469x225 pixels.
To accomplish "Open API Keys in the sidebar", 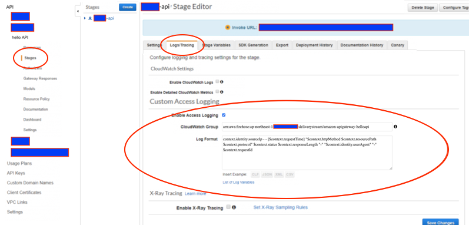I will pos(16,173).
